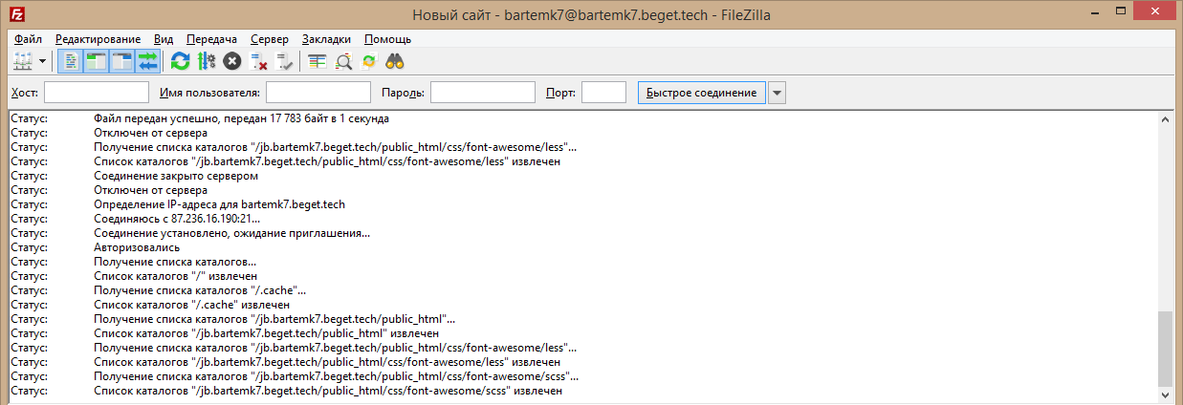The width and height of the screenshot is (1183, 405).
Task: Click the Быстрое соединение button
Action: pyautogui.click(x=702, y=93)
